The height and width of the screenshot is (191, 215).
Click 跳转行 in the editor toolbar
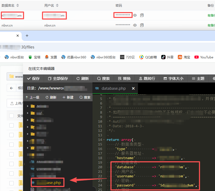click(147, 78)
